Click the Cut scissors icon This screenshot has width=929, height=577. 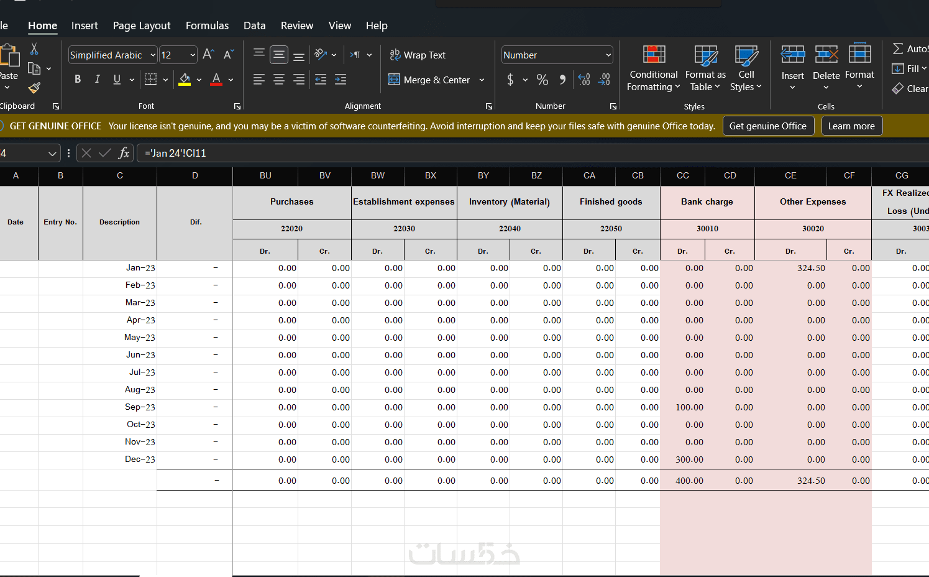(34, 49)
